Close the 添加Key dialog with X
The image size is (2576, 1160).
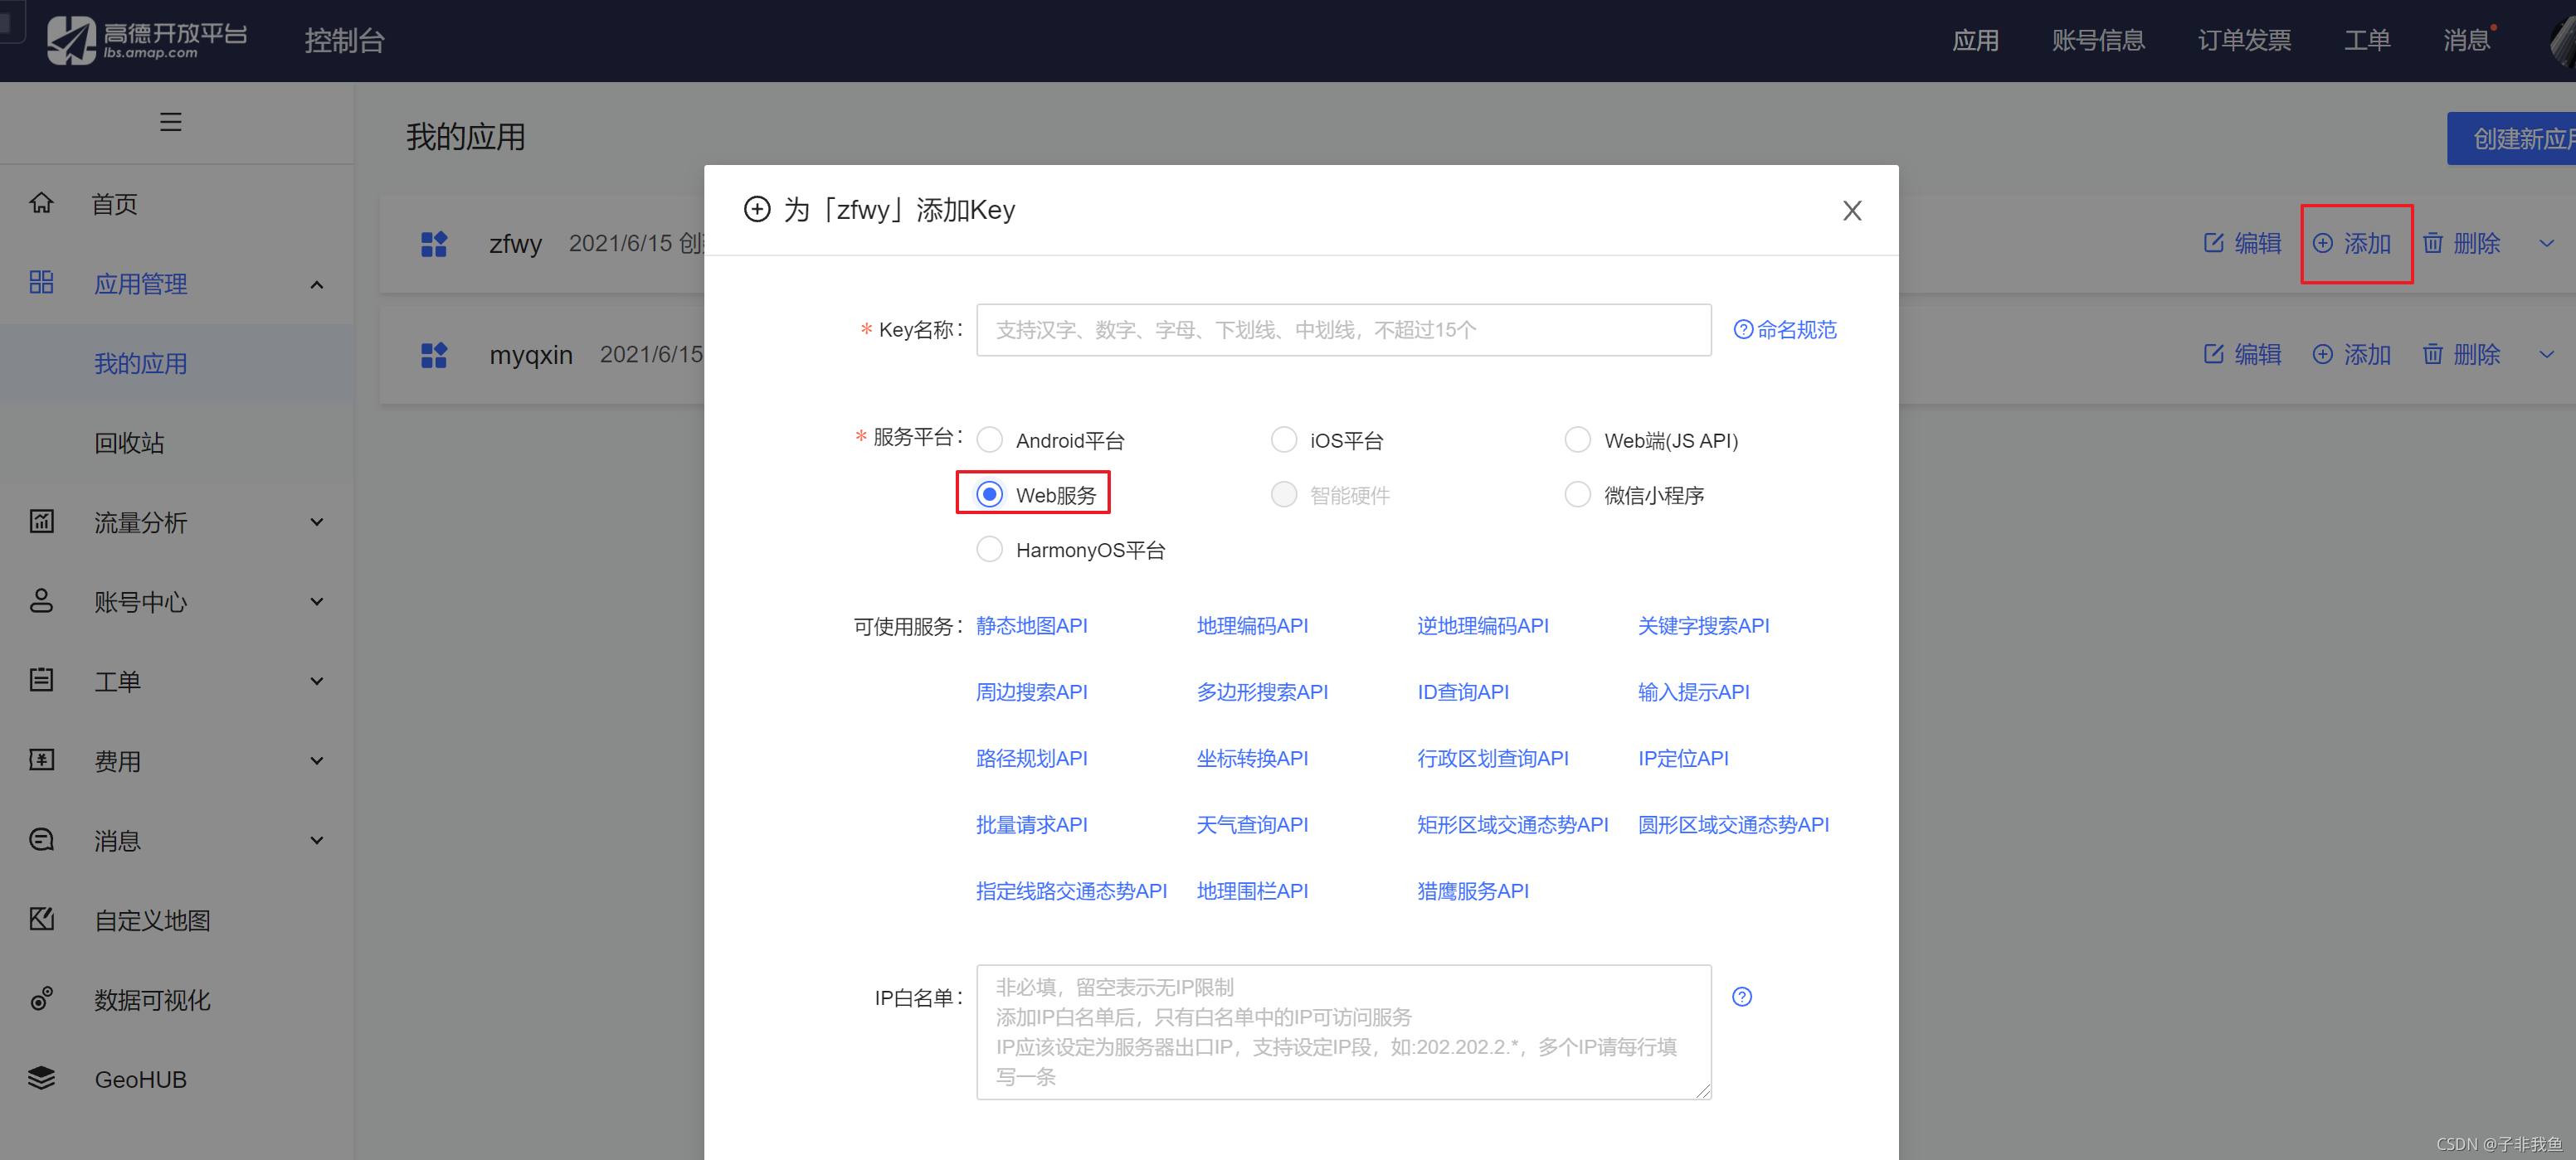[1852, 211]
